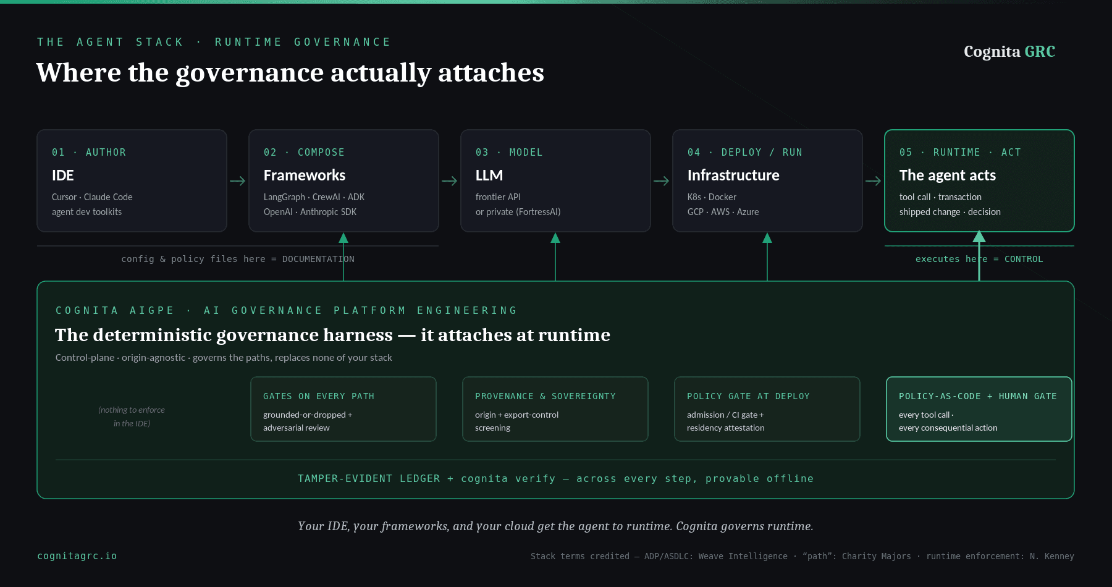Viewport: 1112px width, 587px height.
Task: Click italic tagline 'Cognita governs runtime'
Action: click(x=744, y=526)
